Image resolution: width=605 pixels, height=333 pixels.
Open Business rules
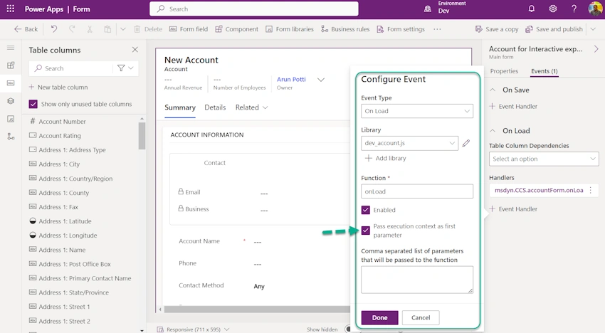point(345,29)
